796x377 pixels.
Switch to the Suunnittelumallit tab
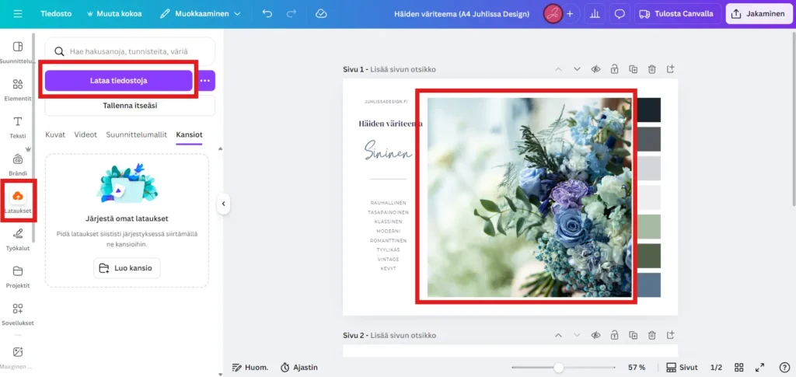pos(137,134)
